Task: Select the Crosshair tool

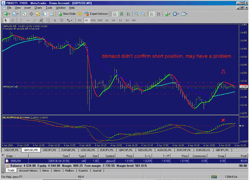Action: pyautogui.click(x=13, y=20)
